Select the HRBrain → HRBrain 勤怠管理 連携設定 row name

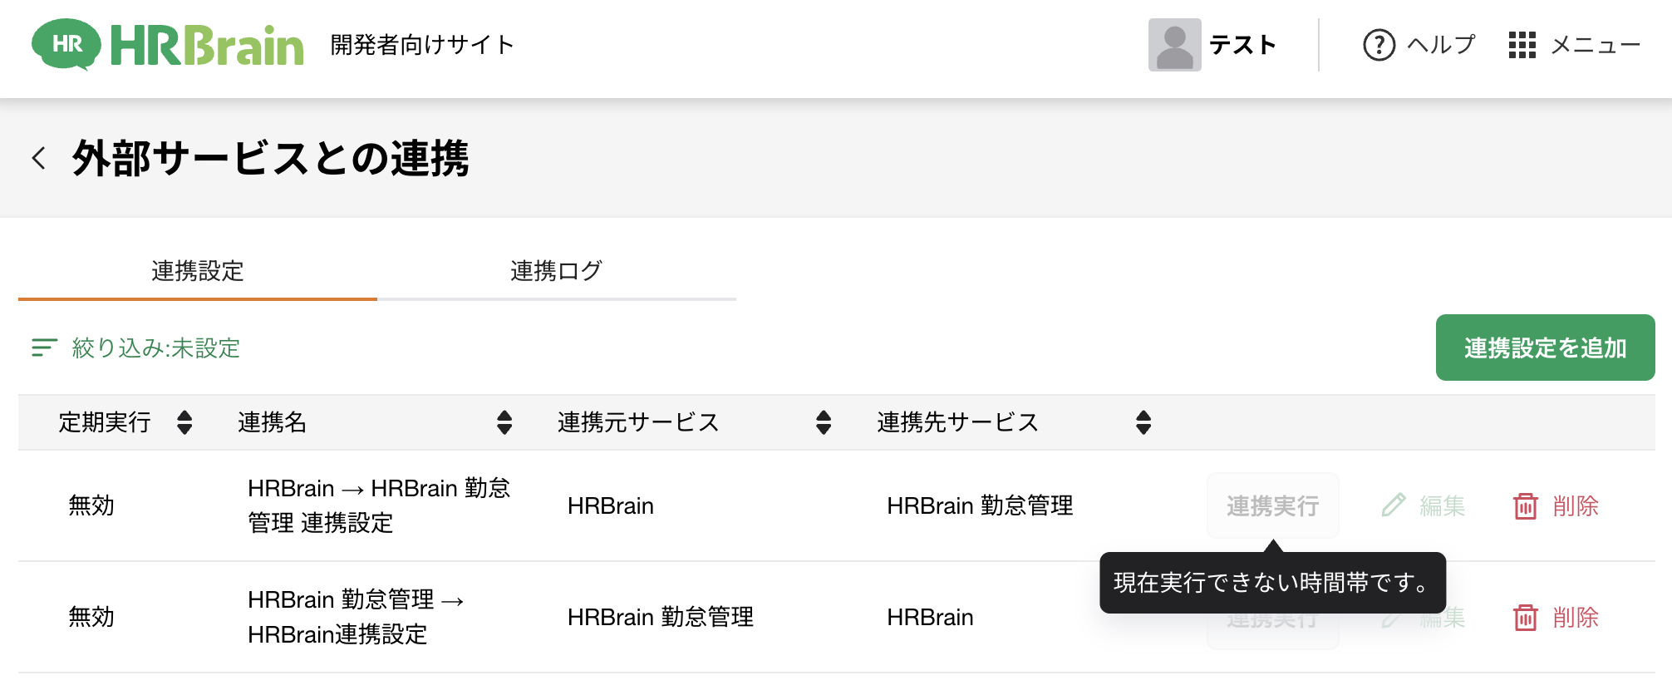pyautogui.click(x=378, y=505)
